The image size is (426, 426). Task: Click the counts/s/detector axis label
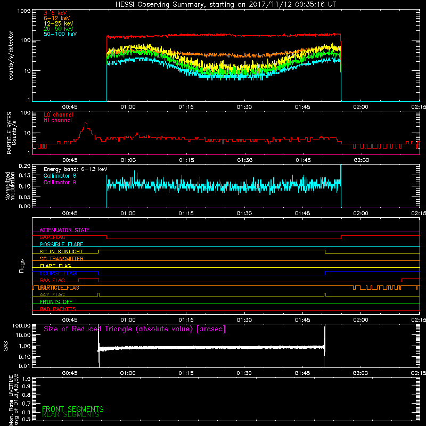pyautogui.click(x=11, y=55)
